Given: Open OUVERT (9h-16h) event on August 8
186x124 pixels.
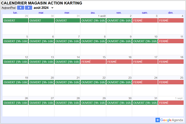Looking at the screenshot, I should click(x=93, y=41).
